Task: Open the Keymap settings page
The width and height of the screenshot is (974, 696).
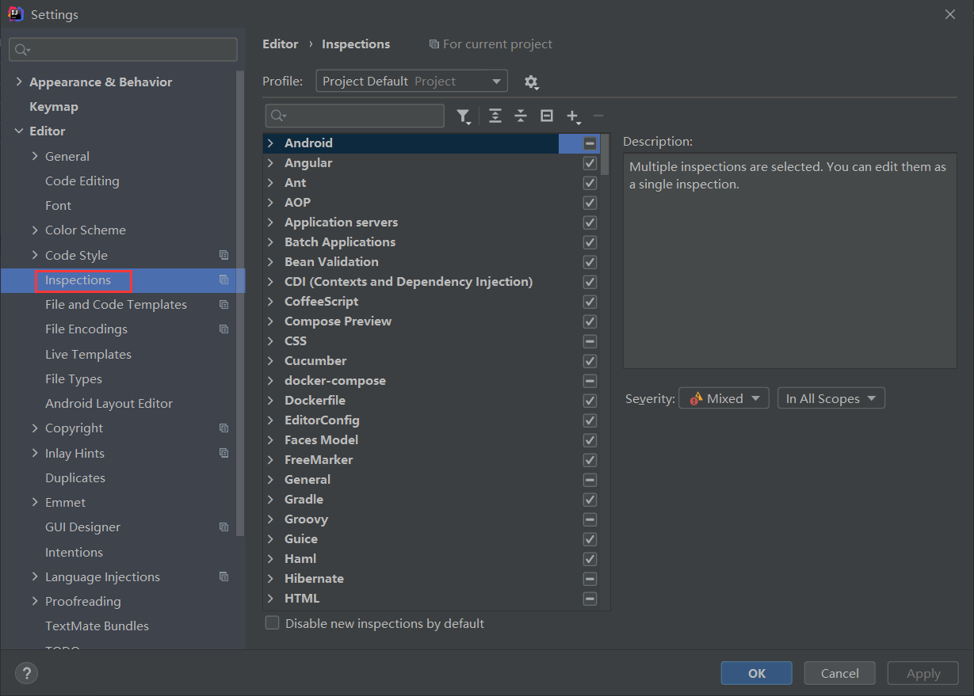Action: tap(54, 106)
